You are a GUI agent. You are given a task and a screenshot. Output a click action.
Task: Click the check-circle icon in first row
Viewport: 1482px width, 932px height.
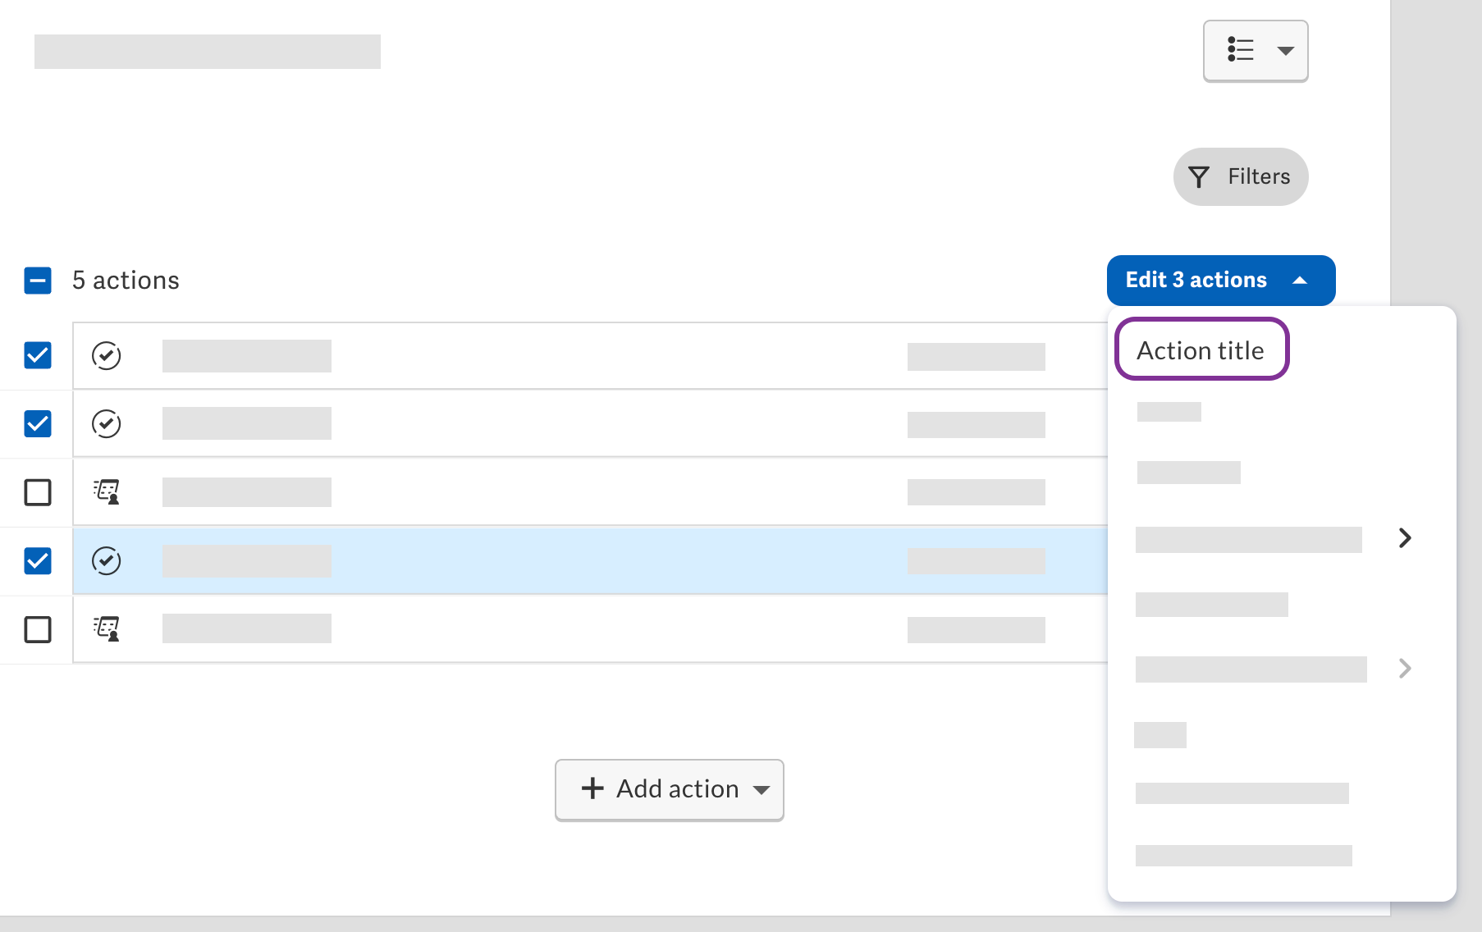click(107, 356)
